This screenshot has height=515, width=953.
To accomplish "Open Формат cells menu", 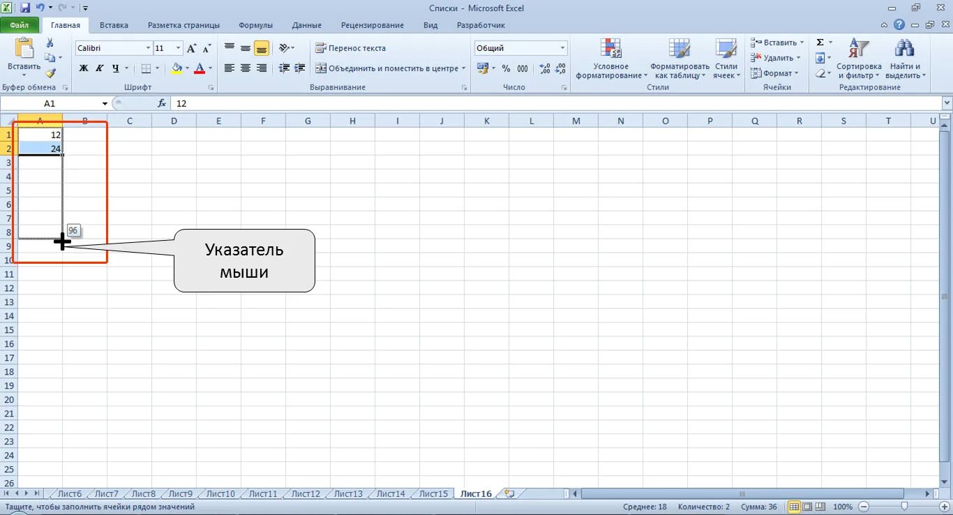I will (x=774, y=73).
